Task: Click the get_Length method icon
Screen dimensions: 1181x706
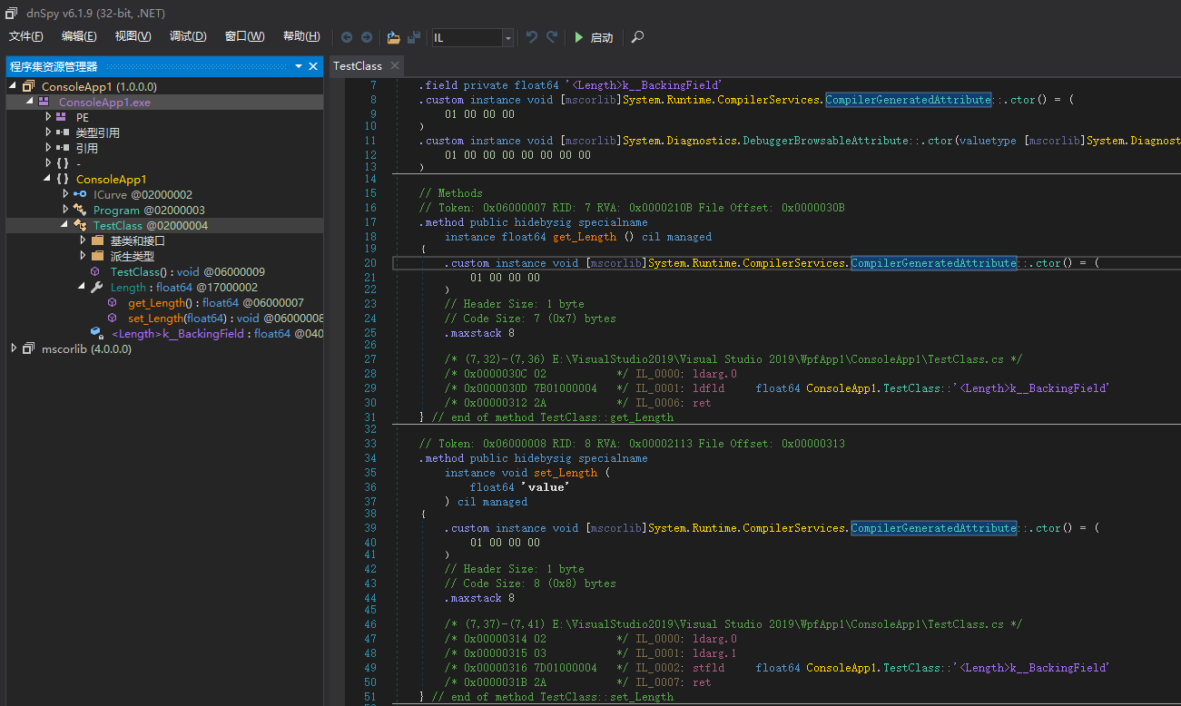Action: (x=112, y=302)
